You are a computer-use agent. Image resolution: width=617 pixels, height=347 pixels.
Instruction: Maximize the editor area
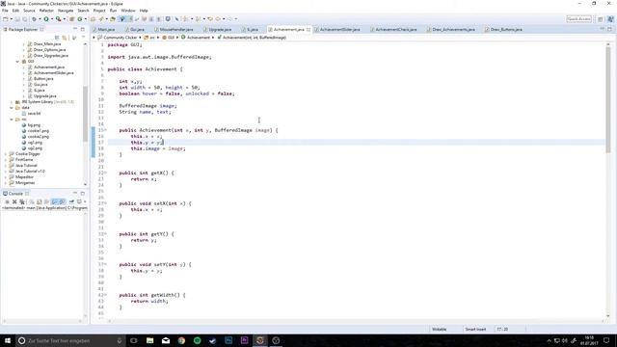click(609, 29)
